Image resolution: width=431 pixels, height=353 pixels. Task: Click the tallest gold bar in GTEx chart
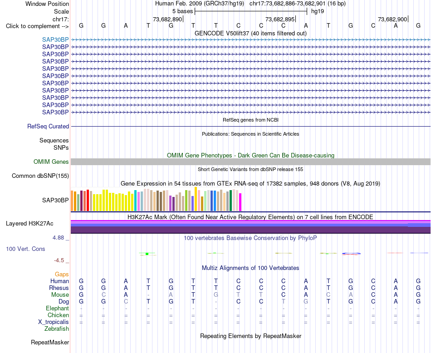pos(196,199)
